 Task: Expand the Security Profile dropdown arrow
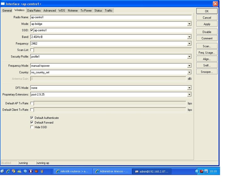pyautogui.click(x=189, y=57)
